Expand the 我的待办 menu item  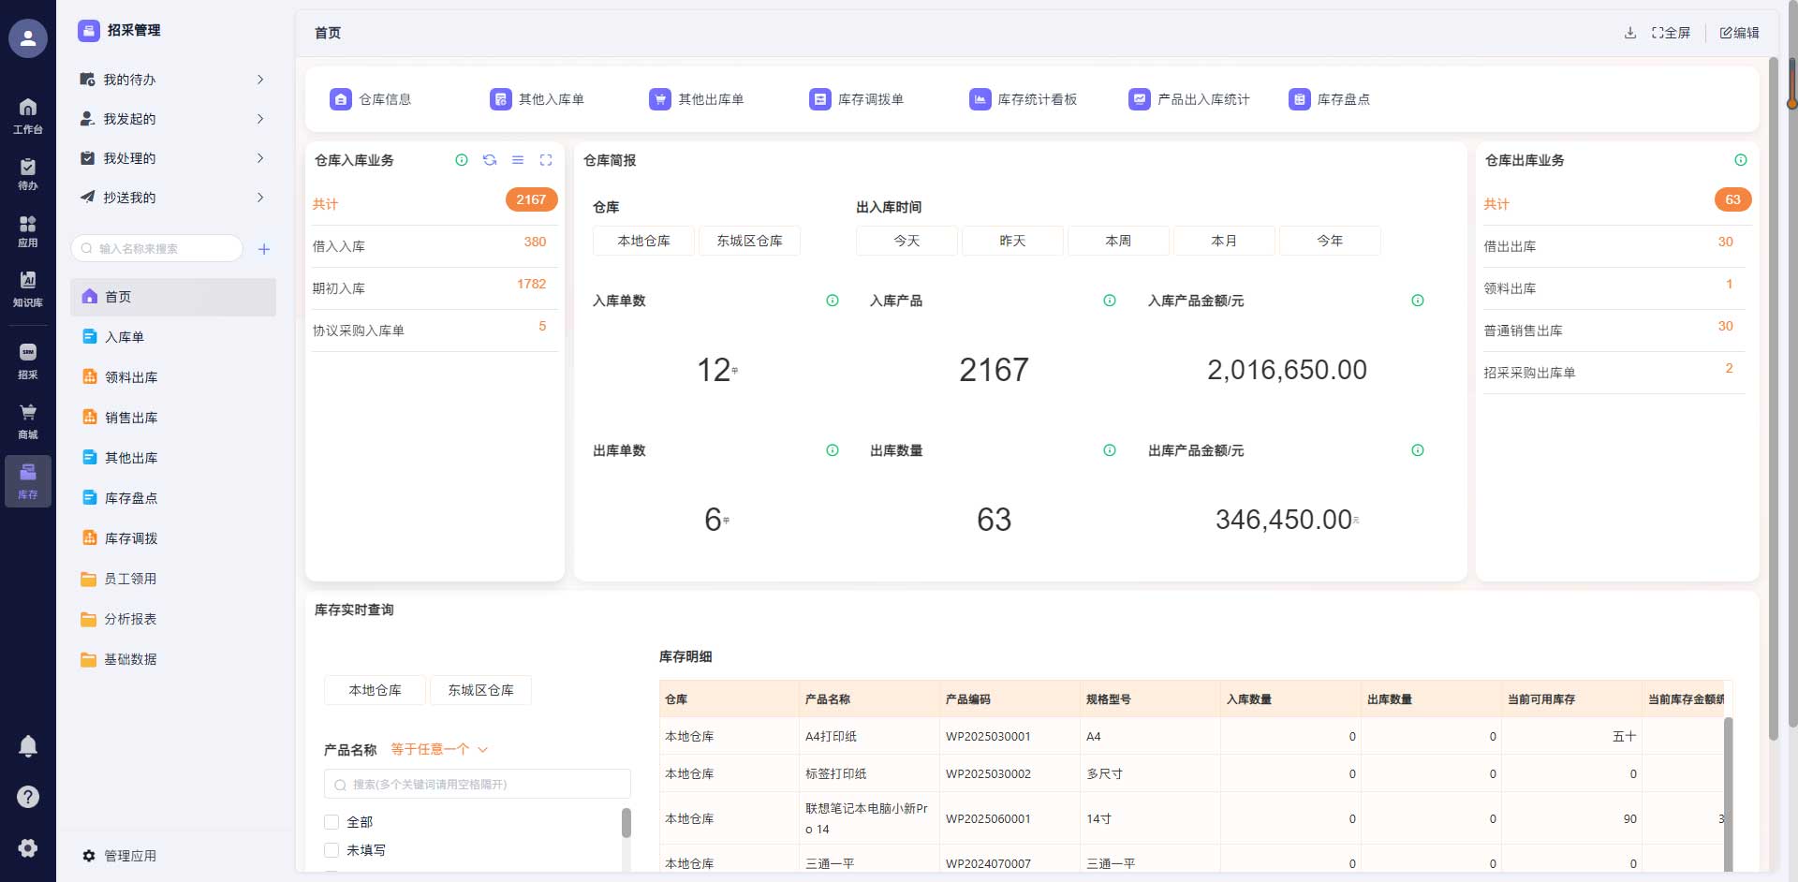(173, 80)
